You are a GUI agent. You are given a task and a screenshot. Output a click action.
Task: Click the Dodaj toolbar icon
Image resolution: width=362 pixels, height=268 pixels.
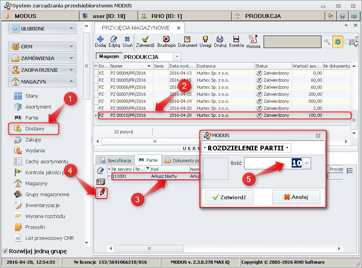pyautogui.click(x=100, y=42)
